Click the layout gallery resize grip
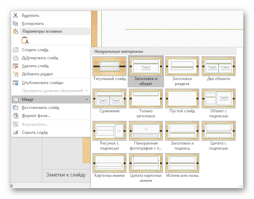The width and height of the screenshot is (254, 199). point(241,185)
